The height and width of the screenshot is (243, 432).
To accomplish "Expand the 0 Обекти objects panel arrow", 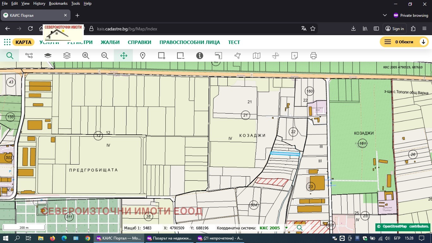I will coord(423,42).
